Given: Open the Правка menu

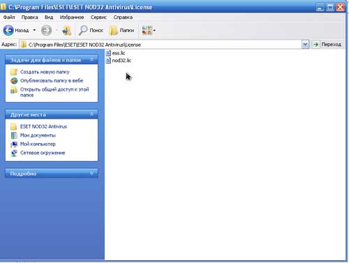Looking at the screenshot, I should [x=29, y=17].
